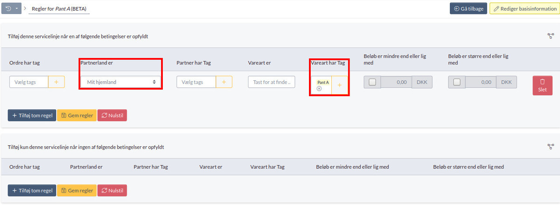Click the diagram icon in the bottom rules panel

551,147
